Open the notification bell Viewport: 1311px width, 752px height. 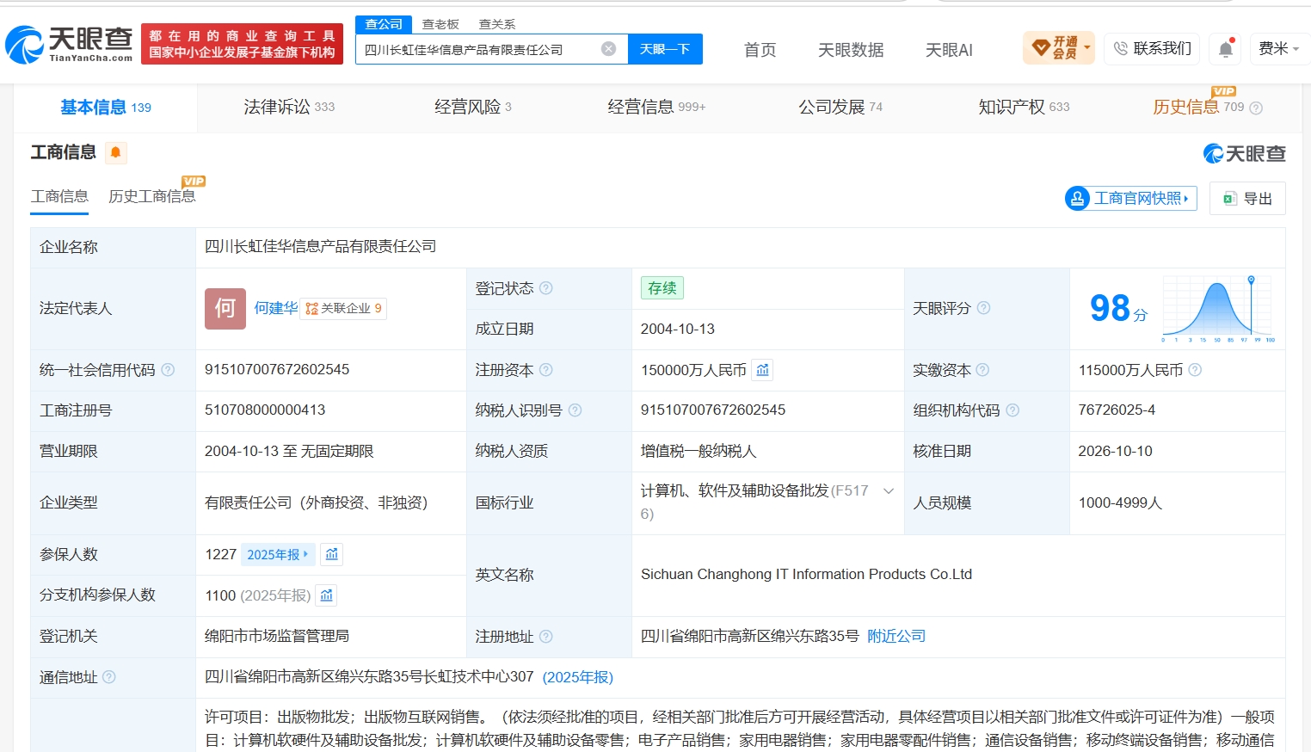[1226, 49]
